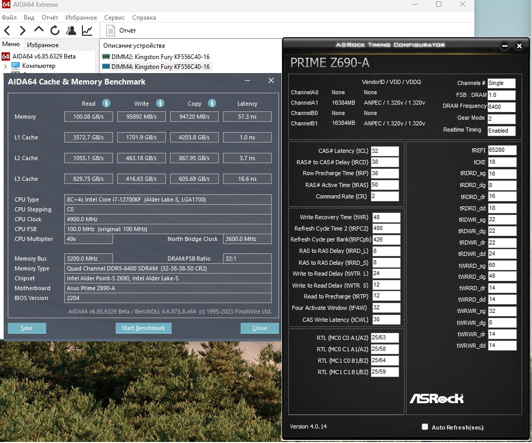Screen dimensions: 532x443
Task: Click the tCKE value field
Action: pos(502,162)
